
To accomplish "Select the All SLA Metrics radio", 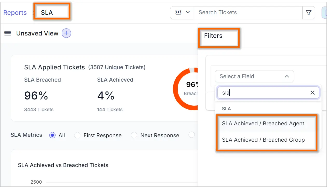I will pos(52,135).
